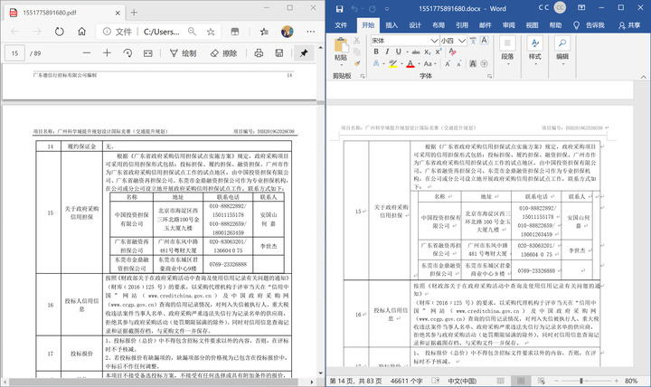
Task: Close the 1551775891680.pdf browser tab
Action: [x=118, y=13]
